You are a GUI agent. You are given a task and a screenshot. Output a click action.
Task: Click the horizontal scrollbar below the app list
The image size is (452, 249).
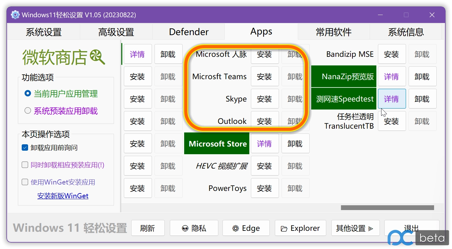pos(387,207)
